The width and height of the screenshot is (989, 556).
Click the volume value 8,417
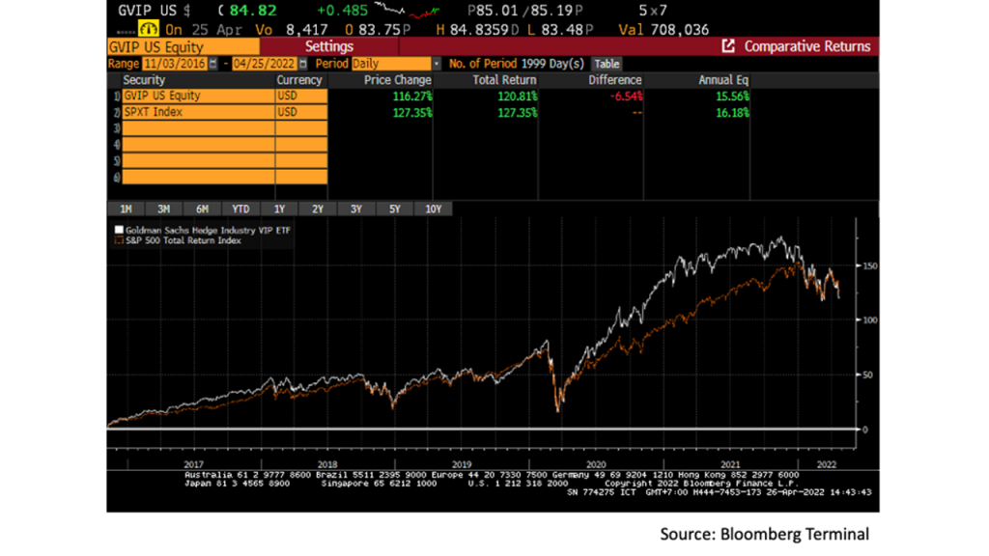pos(306,30)
